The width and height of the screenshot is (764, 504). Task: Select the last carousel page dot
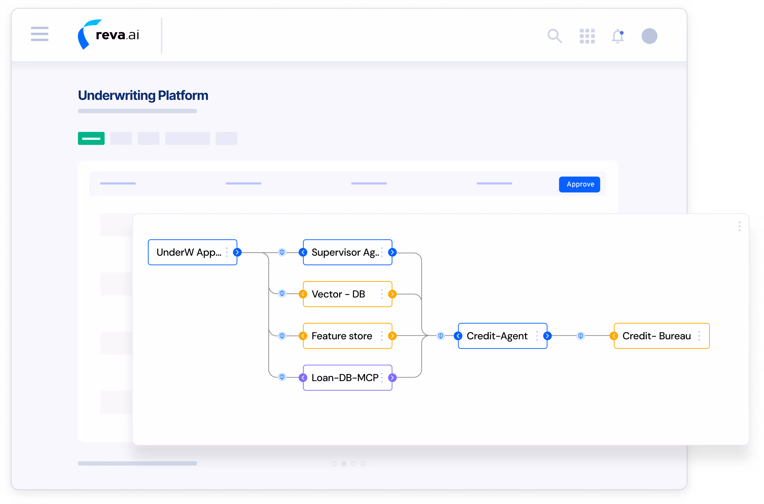[363, 464]
